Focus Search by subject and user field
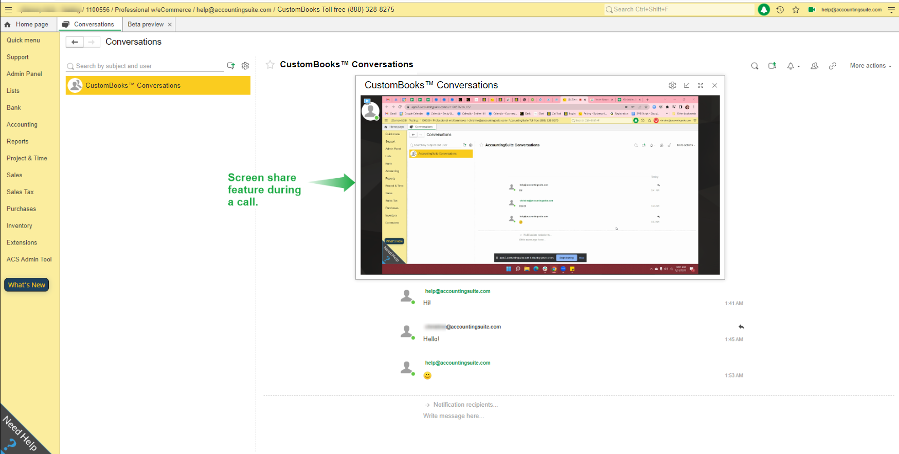The height and width of the screenshot is (454, 899). tap(146, 66)
